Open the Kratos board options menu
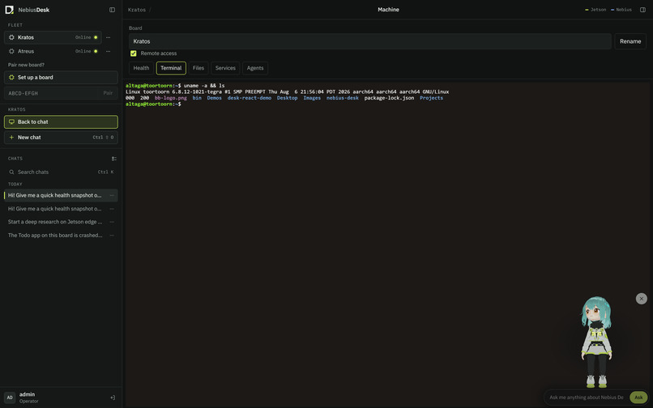653x408 pixels. pos(109,37)
